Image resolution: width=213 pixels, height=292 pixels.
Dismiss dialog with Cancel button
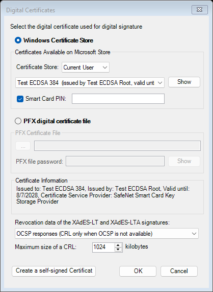coord(179,271)
